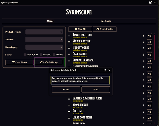Open options menu for Hungry Ogres
The height and width of the screenshot is (126, 159).
pyautogui.click(x=143, y=48)
